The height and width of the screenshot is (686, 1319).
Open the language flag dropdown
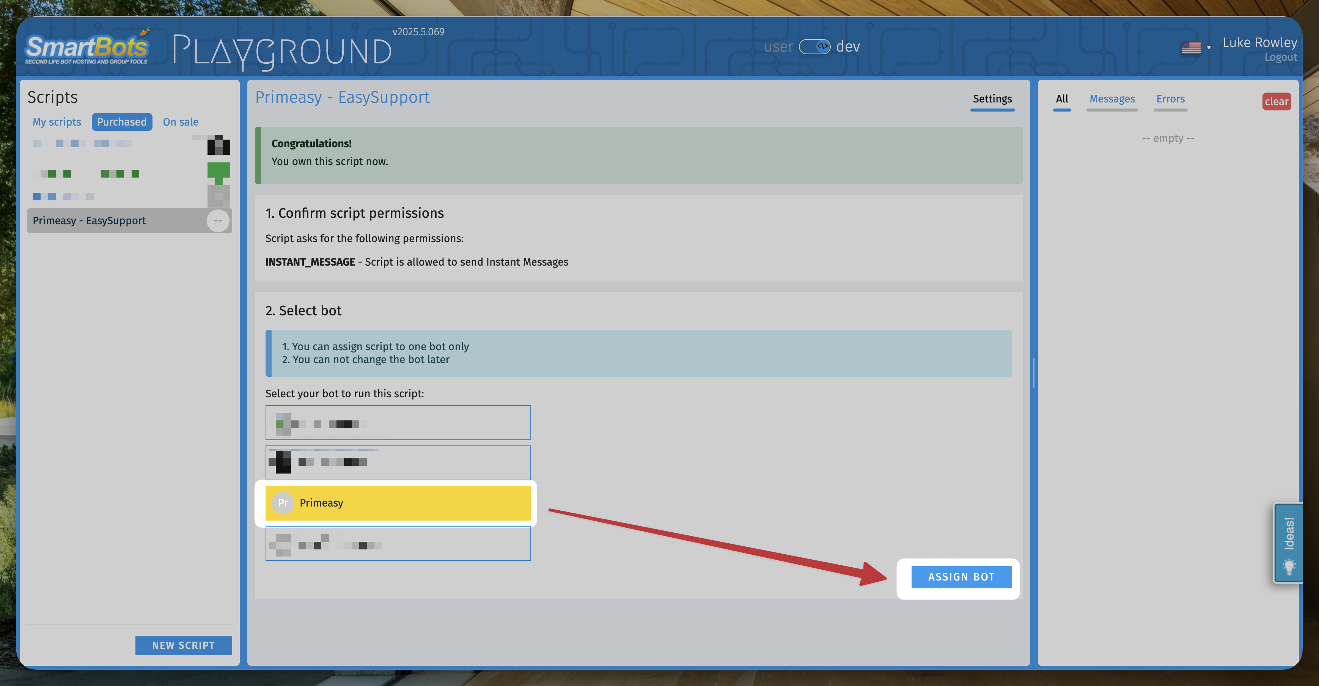(1209, 48)
